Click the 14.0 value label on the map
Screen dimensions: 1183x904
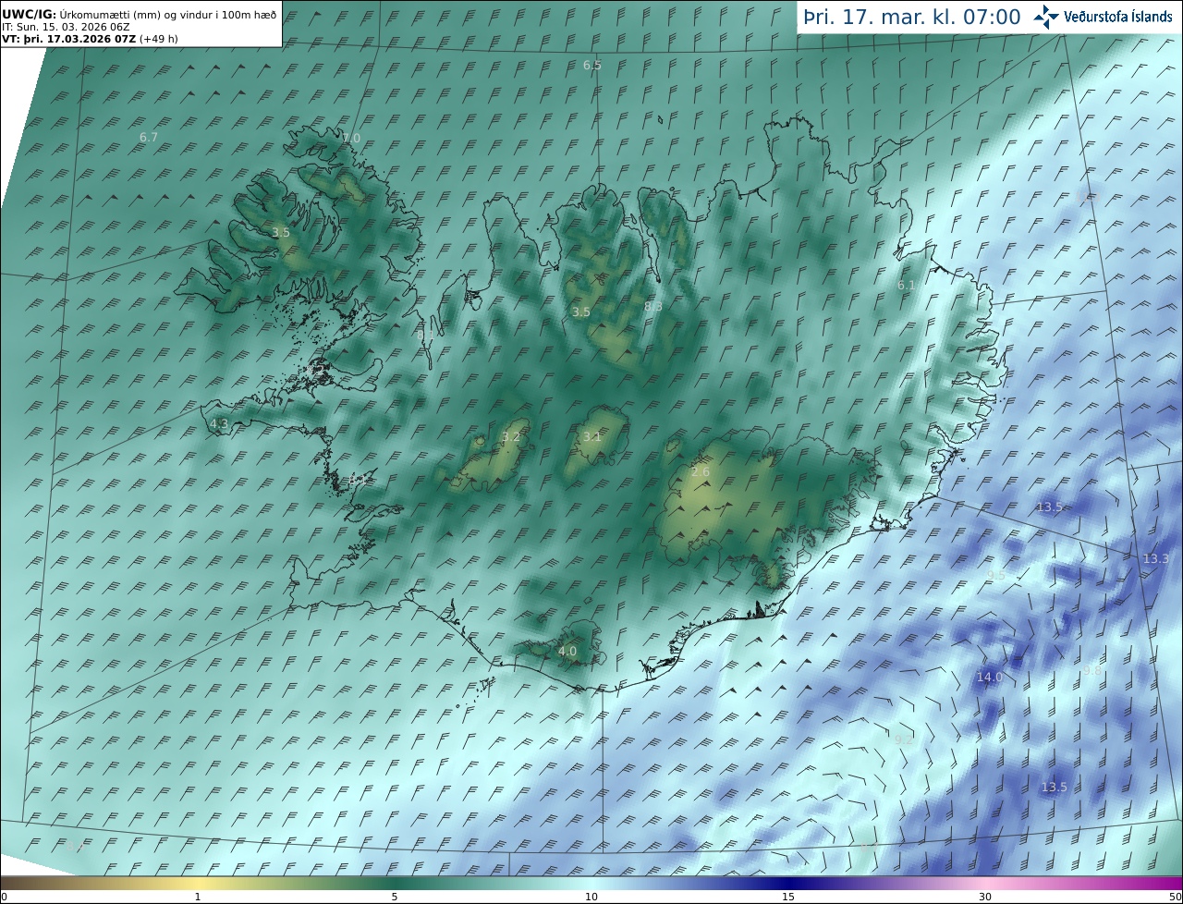989,678
